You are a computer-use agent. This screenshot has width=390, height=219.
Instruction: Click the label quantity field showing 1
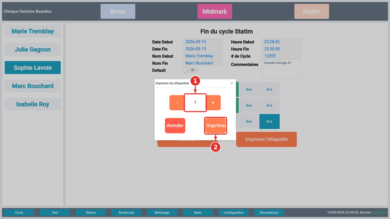195,103
